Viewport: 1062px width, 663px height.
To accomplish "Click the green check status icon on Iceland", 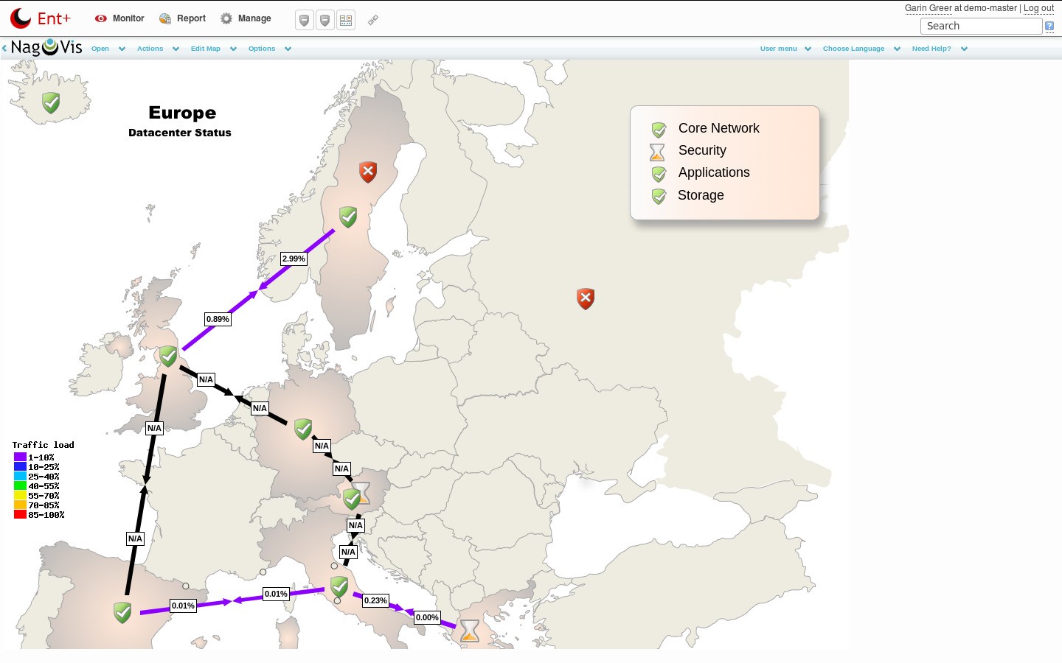I will 51,102.
